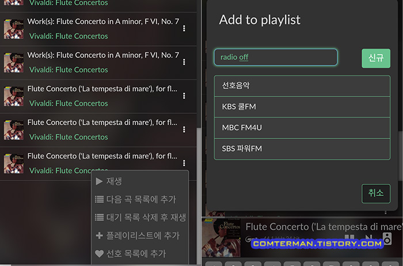Open the now-playing Flute Concertos album art

[x=221, y=237]
